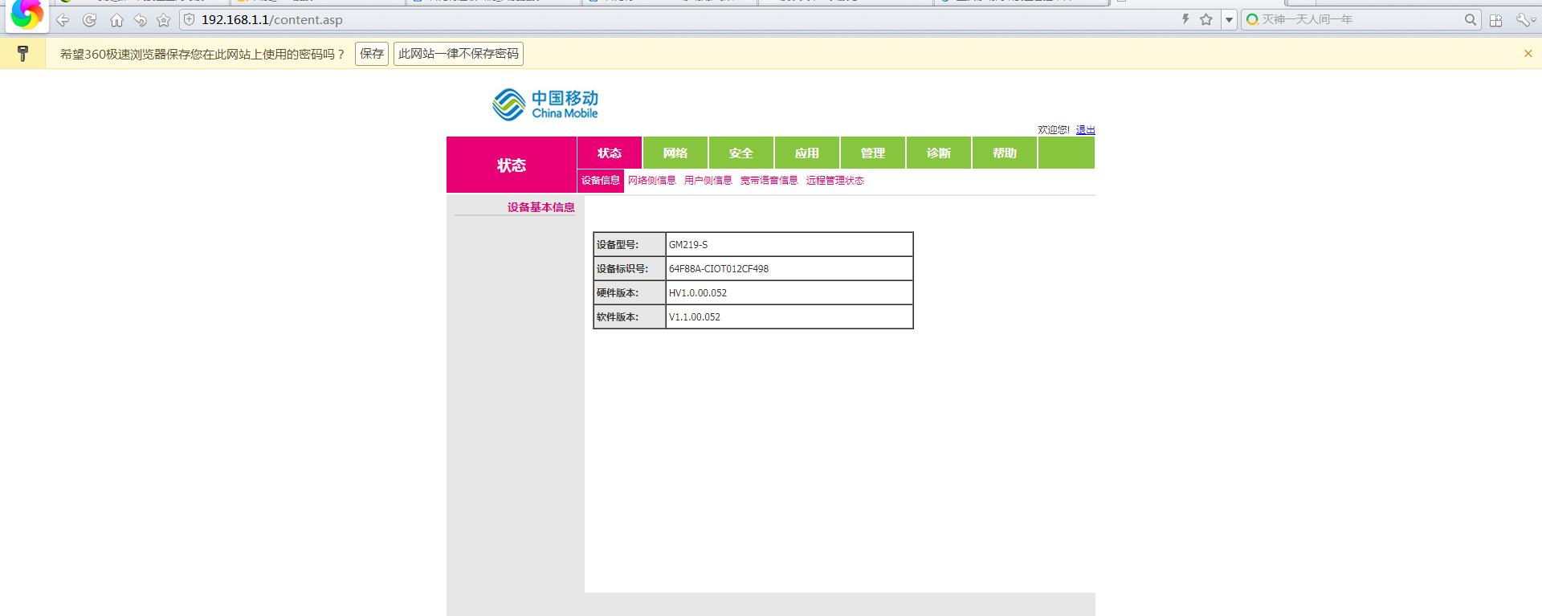Bookmark page with address bar star

pyautogui.click(x=1205, y=19)
